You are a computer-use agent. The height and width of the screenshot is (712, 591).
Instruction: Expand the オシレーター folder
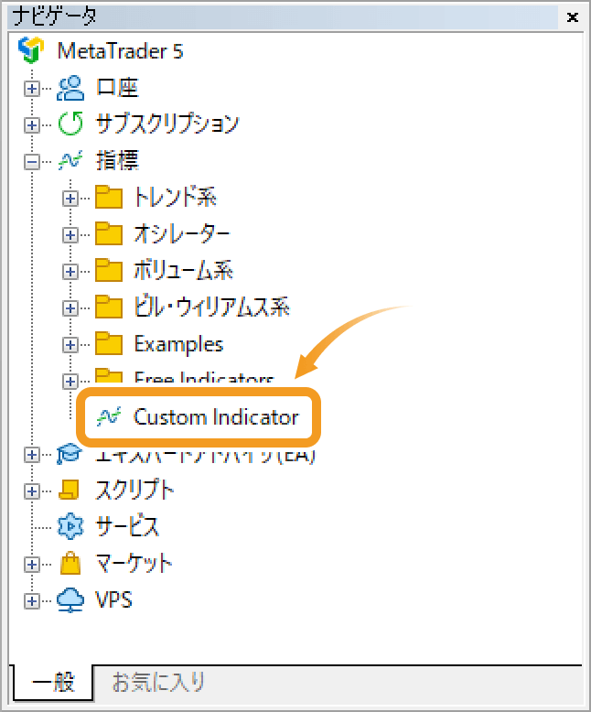coord(70,235)
